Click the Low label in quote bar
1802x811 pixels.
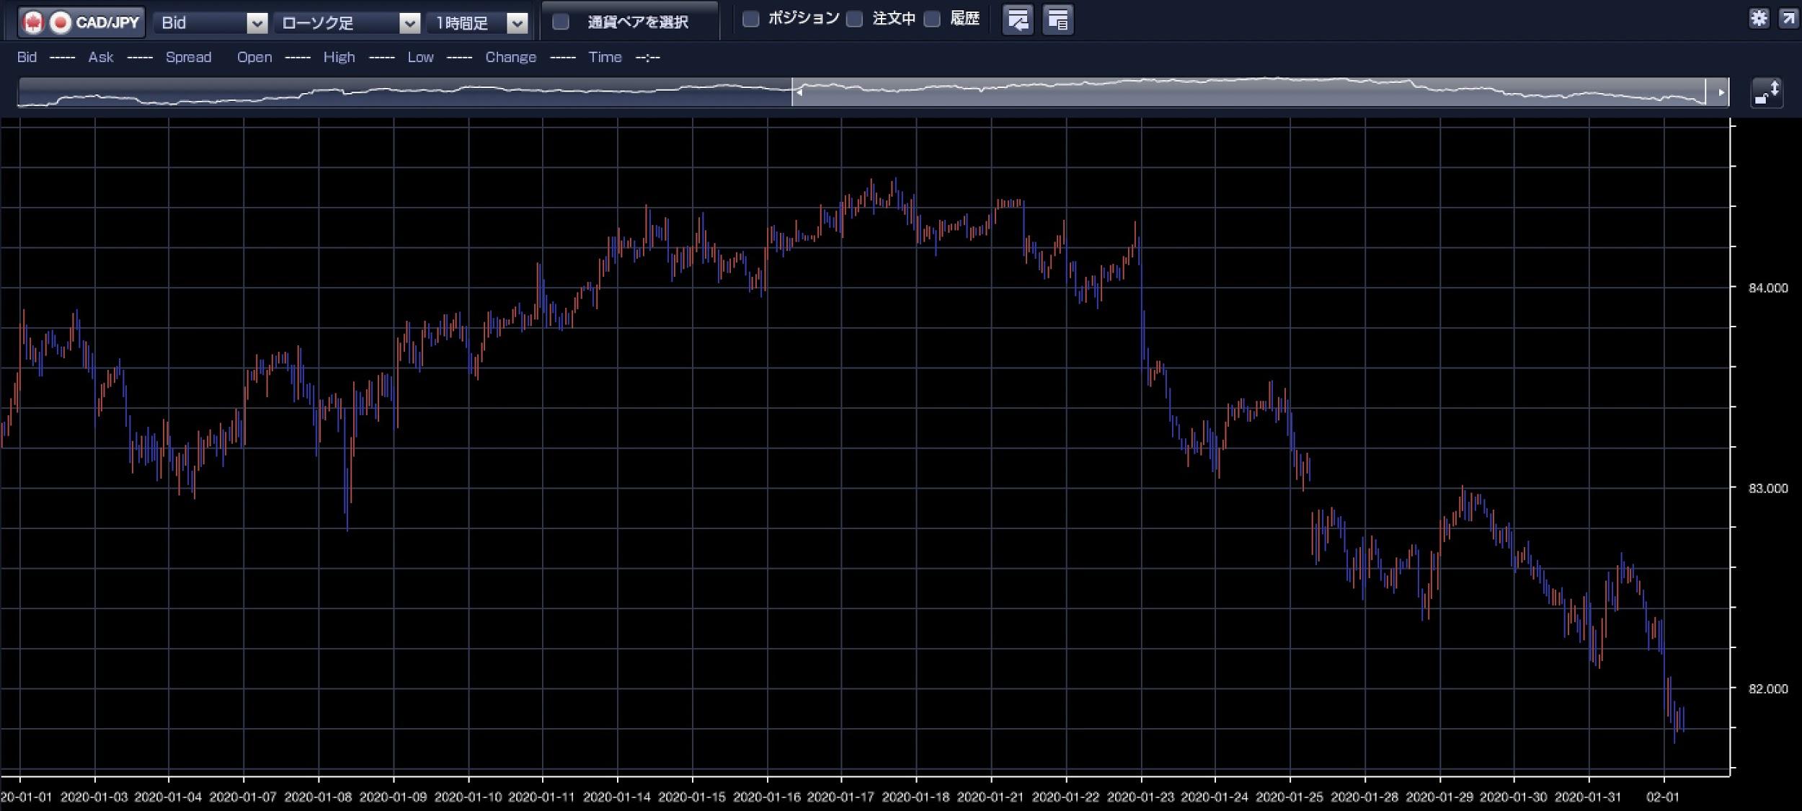(420, 57)
